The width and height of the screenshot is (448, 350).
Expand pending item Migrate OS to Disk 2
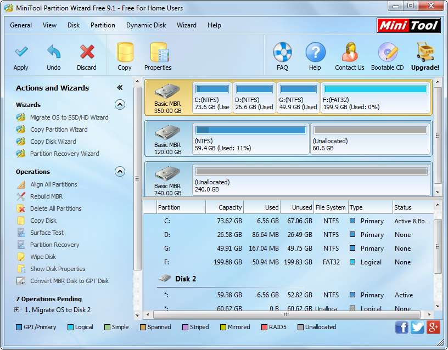click(x=17, y=310)
